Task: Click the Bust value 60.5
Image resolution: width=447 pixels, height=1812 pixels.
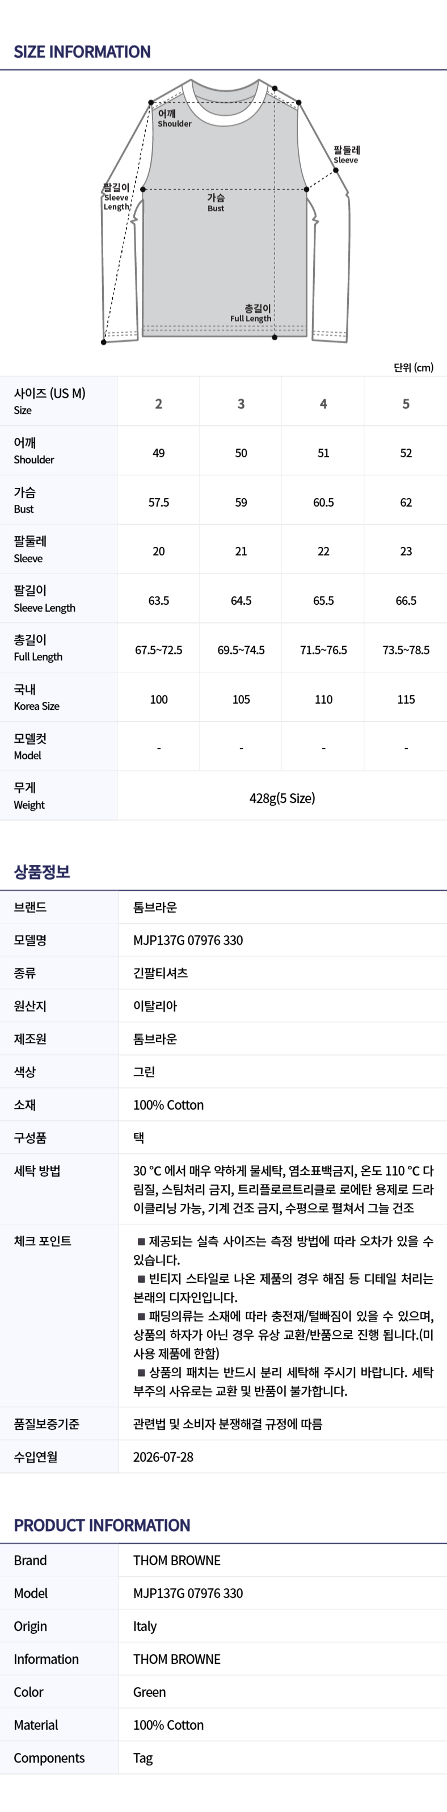Action: pos(323,502)
